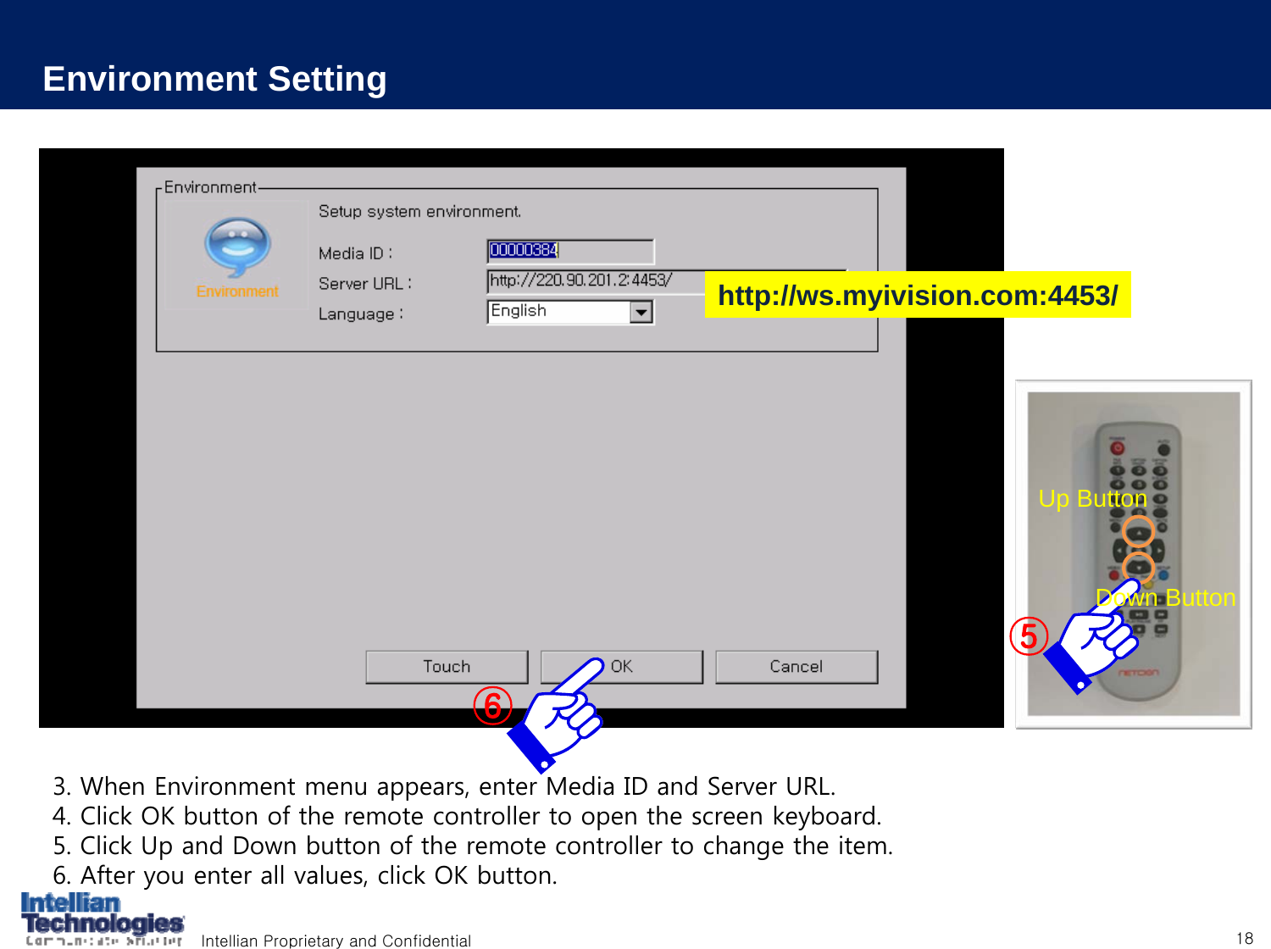Select the Up button on the remote

pos(1139,534)
